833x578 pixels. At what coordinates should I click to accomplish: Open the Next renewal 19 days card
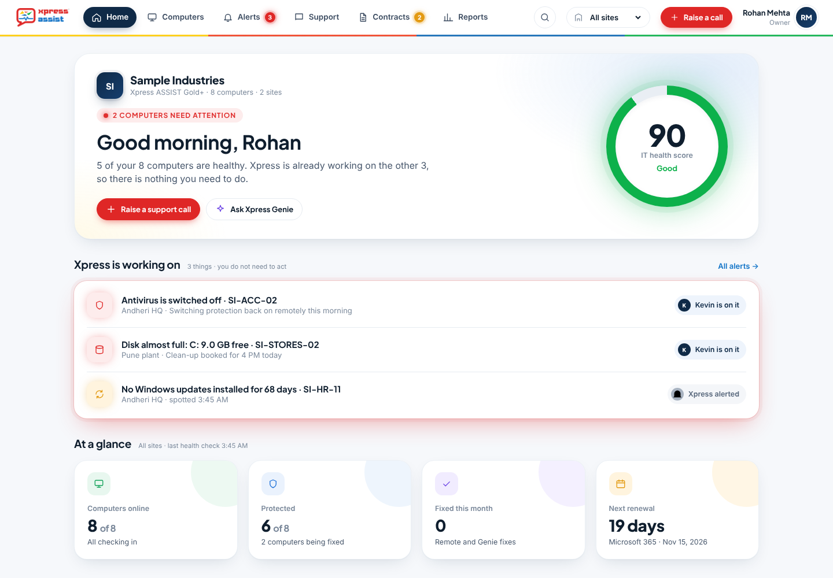(677, 510)
